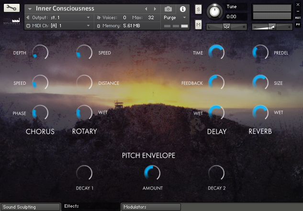
Task: Toggle the Solo S button
Action: point(198,10)
